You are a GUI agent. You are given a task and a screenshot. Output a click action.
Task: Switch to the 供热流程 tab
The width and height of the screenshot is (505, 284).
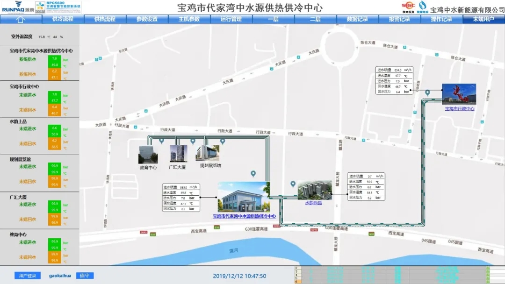(x=105, y=19)
